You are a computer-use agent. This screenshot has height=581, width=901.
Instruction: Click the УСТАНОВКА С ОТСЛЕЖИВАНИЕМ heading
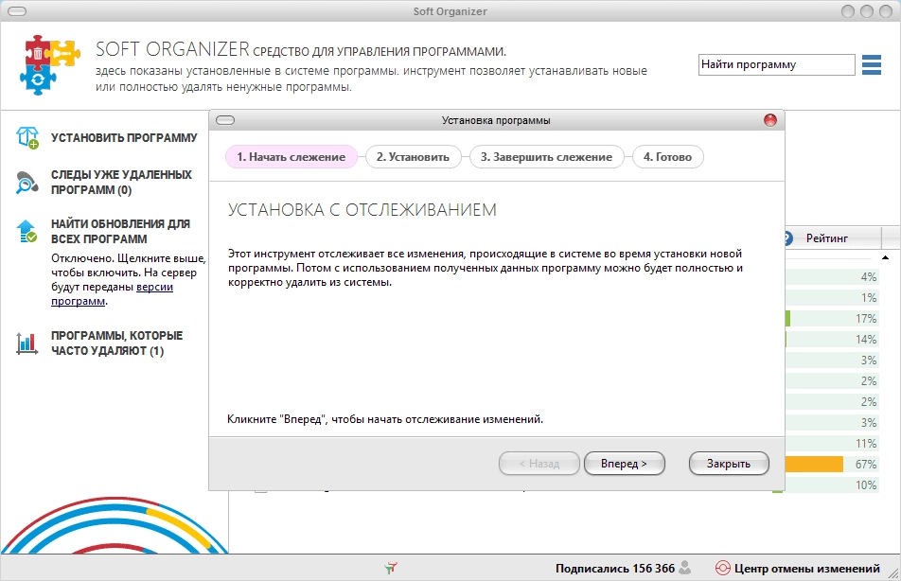[x=362, y=210]
